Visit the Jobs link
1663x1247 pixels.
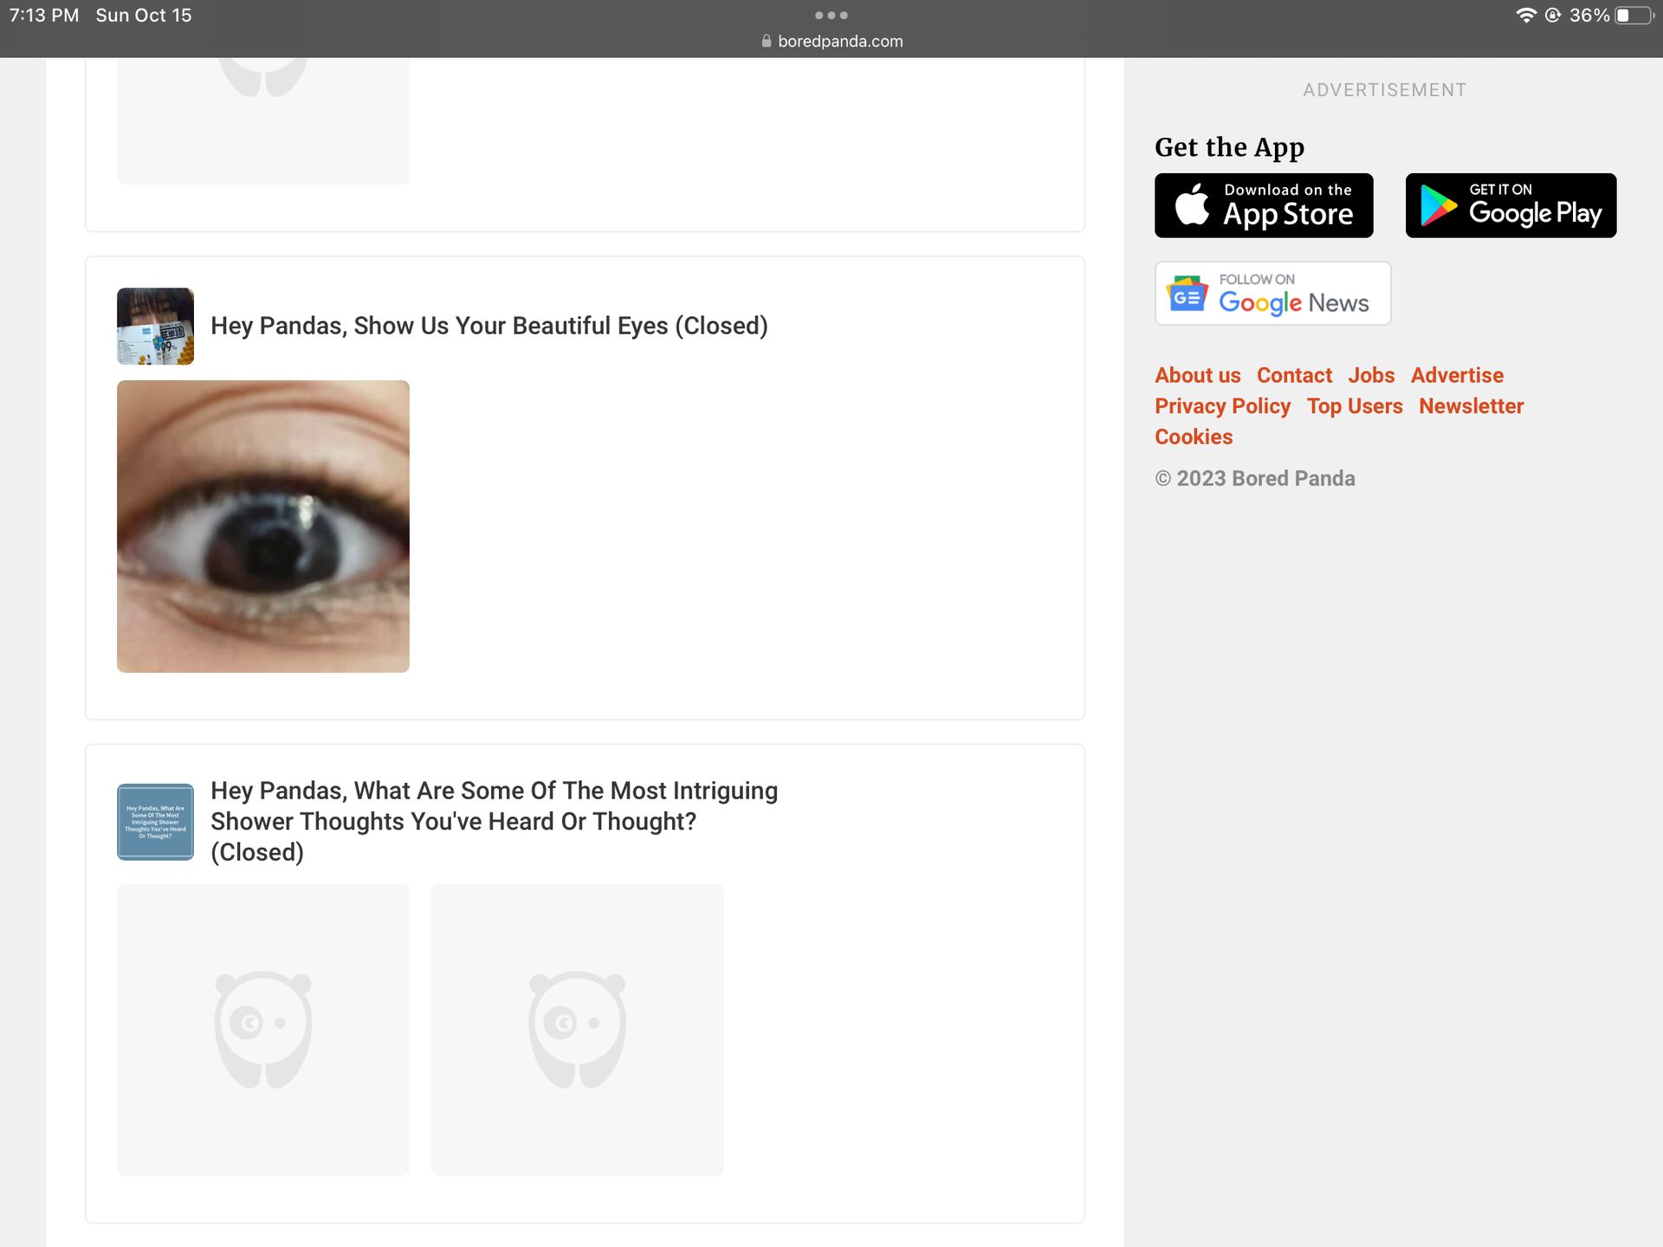click(x=1370, y=375)
